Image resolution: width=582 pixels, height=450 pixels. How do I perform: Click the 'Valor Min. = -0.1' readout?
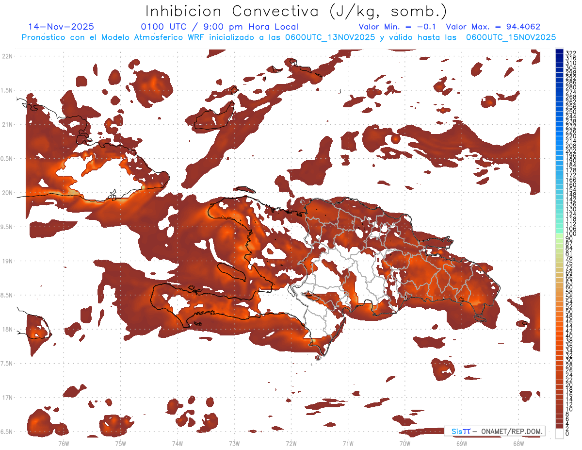click(397, 27)
